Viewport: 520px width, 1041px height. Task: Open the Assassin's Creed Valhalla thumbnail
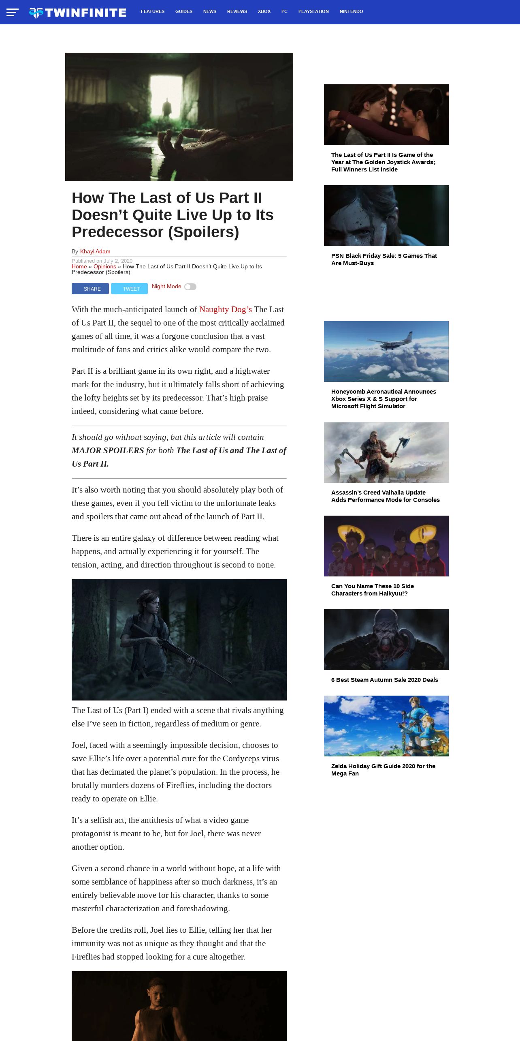(386, 452)
